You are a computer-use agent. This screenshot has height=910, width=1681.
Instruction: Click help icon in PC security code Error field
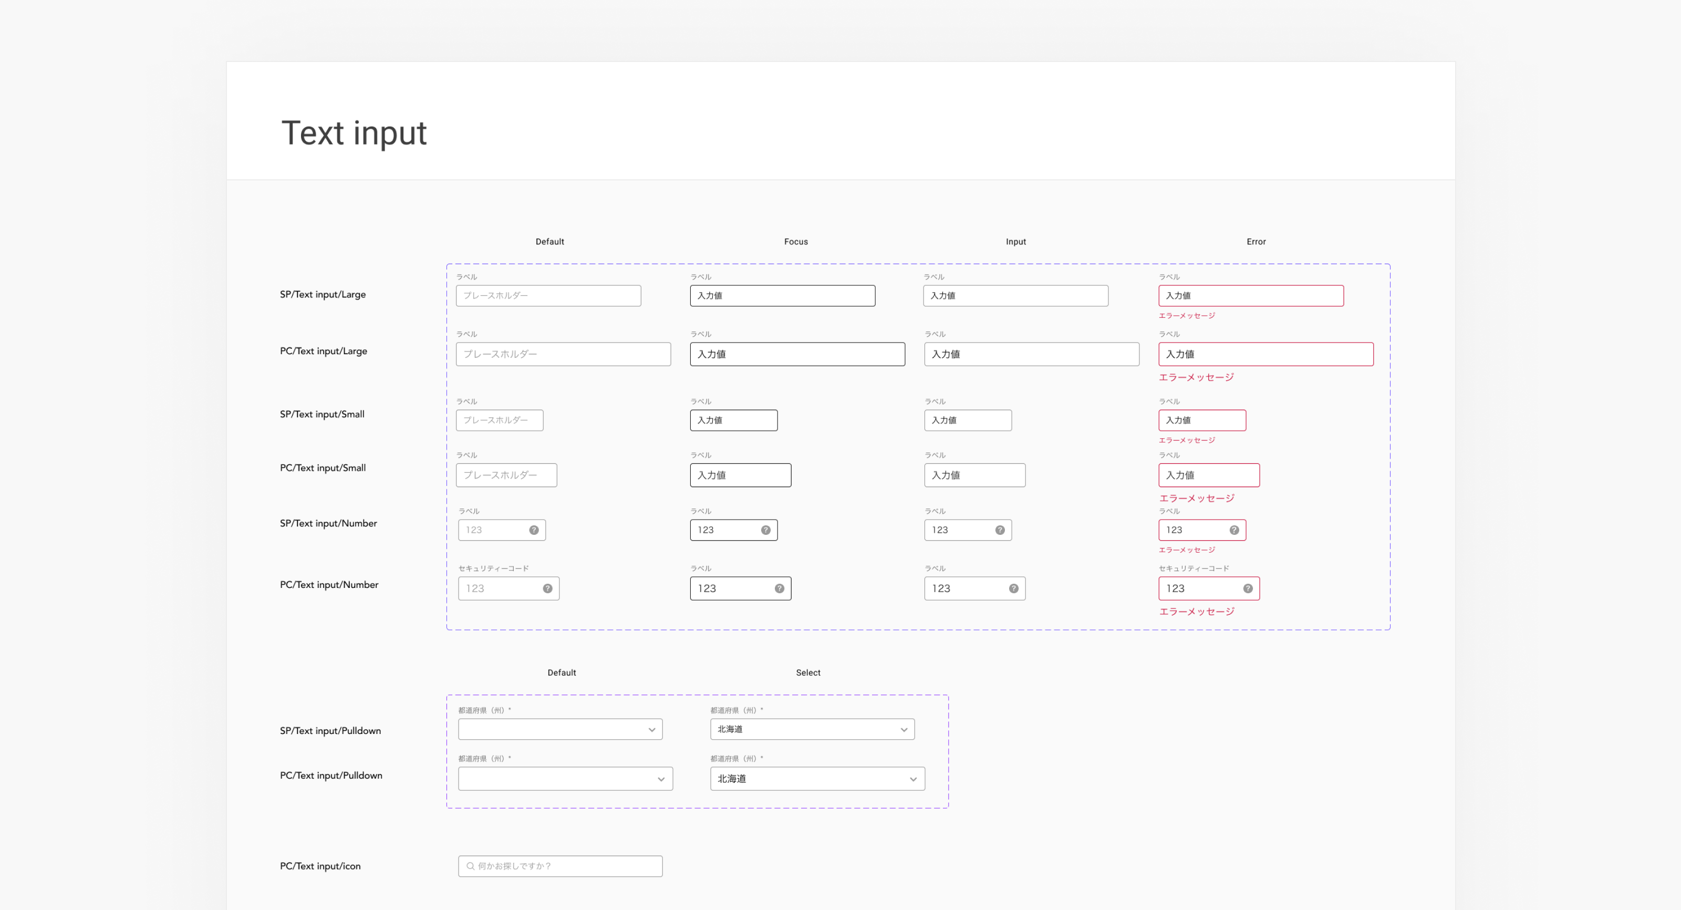[1248, 588]
